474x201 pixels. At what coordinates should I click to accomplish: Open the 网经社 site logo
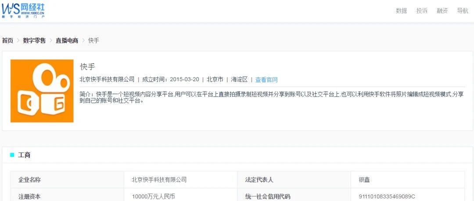23,11
